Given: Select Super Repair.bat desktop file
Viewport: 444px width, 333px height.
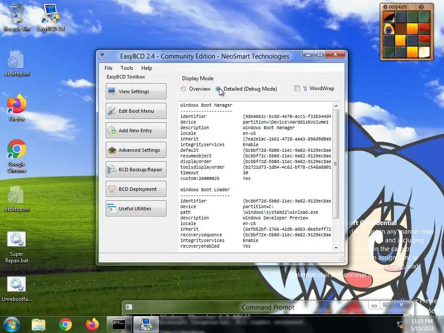Looking at the screenshot, I should [x=17, y=247].
